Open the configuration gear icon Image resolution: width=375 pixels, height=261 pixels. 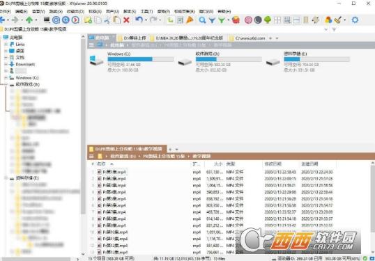[x=355, y=19]
